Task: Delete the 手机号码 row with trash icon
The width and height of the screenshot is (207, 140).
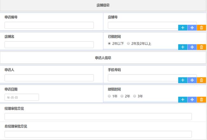Action: pyautogui.click(x=202, y=80)
